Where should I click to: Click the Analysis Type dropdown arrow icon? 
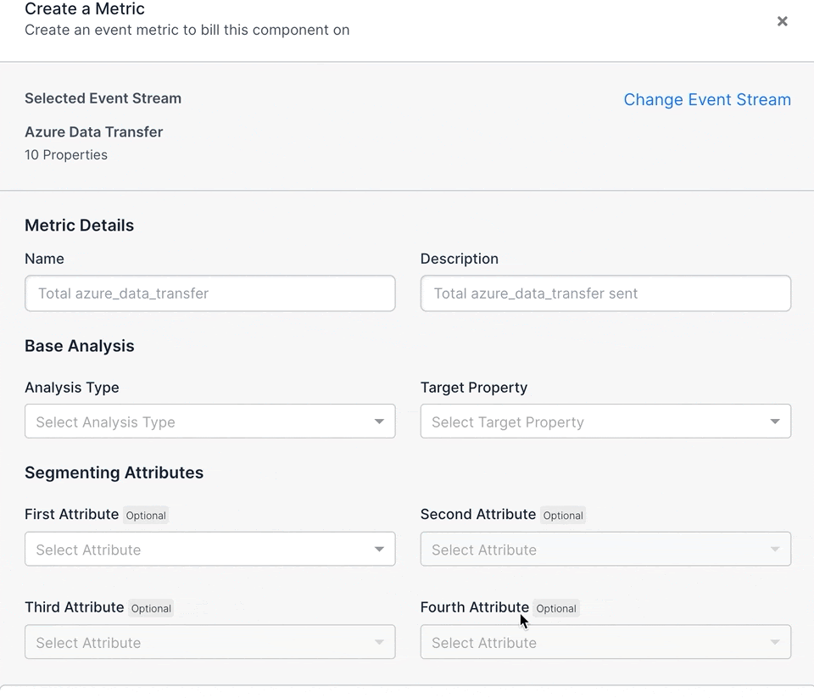380,422
